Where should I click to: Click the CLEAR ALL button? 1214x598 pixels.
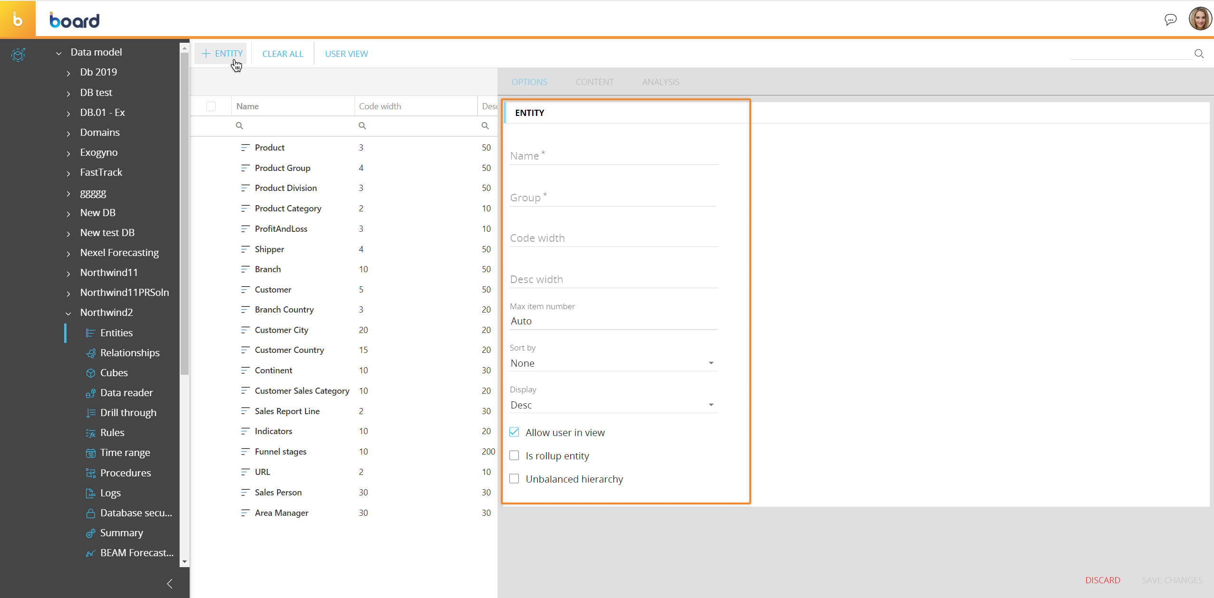283,54
